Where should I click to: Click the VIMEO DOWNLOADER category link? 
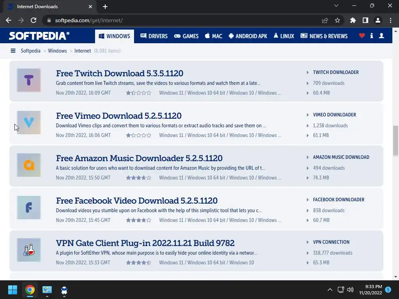(334, 115)
